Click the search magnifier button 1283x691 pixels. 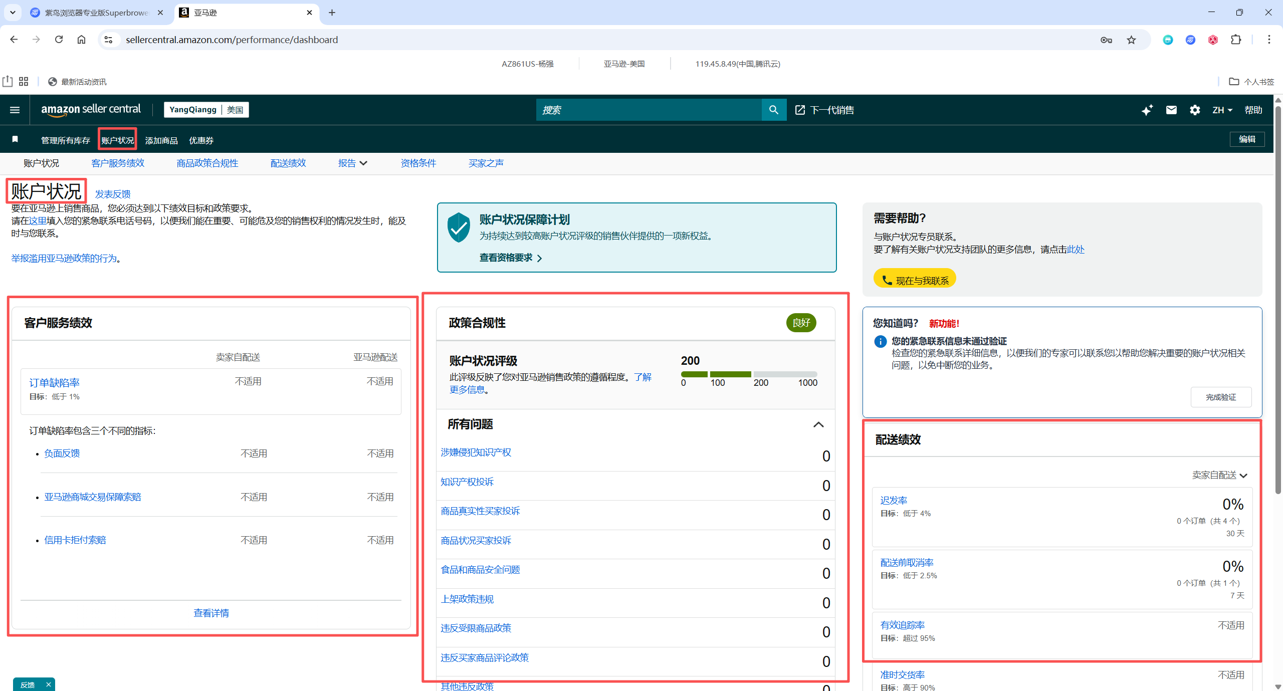coord(773,110)
